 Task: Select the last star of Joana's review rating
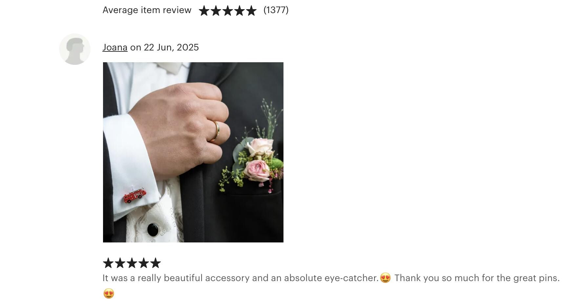point(156,263)
